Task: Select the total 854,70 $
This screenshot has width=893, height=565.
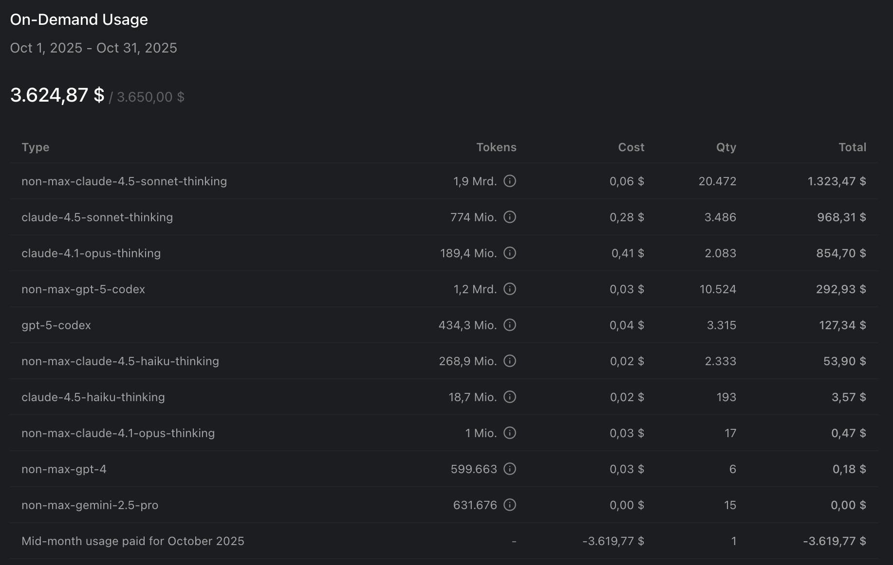Action: pyautogui.click(x=841, y=253)
